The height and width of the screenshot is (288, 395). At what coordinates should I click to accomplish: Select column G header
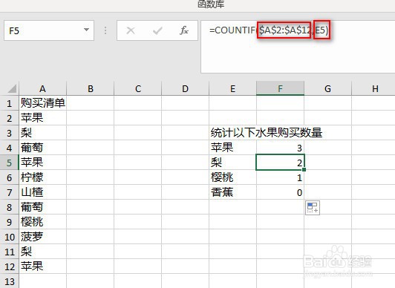click(327, 88)
